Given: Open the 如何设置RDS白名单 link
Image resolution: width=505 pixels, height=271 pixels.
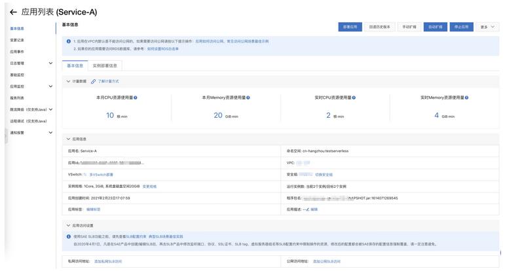Looking at the screenshot, I should [163, 49].
